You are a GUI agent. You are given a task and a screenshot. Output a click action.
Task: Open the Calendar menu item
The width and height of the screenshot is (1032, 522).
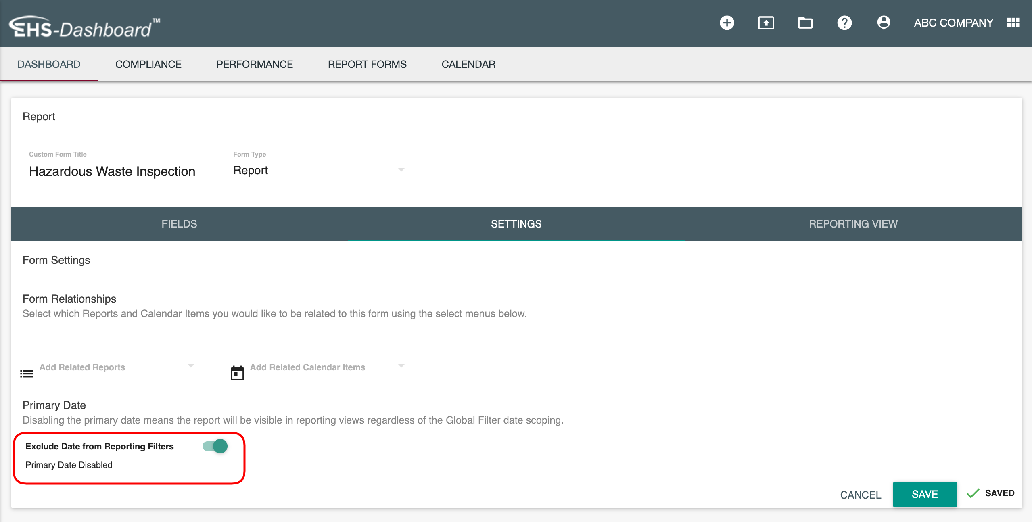pos(468,64)
